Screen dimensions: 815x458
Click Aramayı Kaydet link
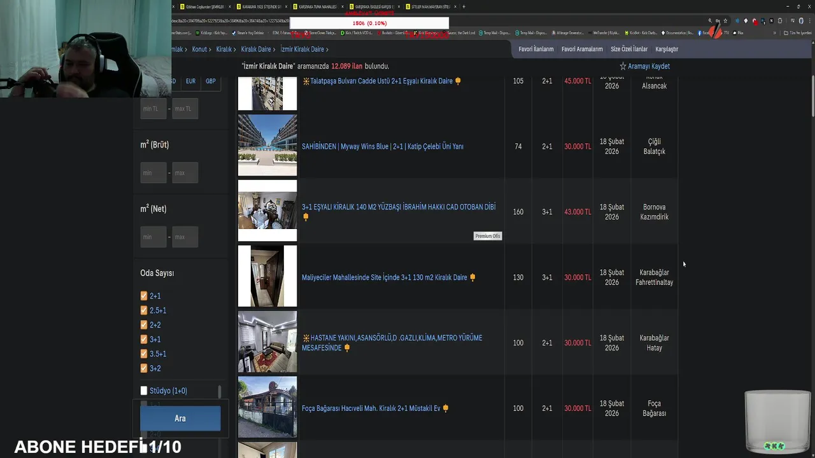click(x=649, y=66)
